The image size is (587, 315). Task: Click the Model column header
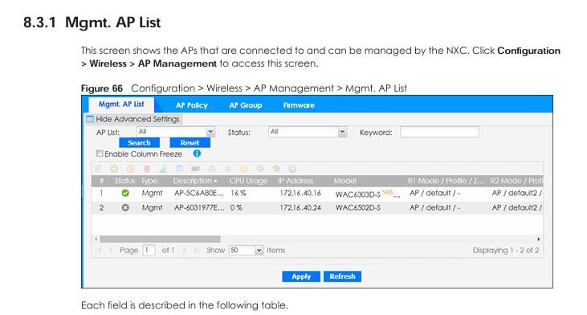(x=344, y=181)
